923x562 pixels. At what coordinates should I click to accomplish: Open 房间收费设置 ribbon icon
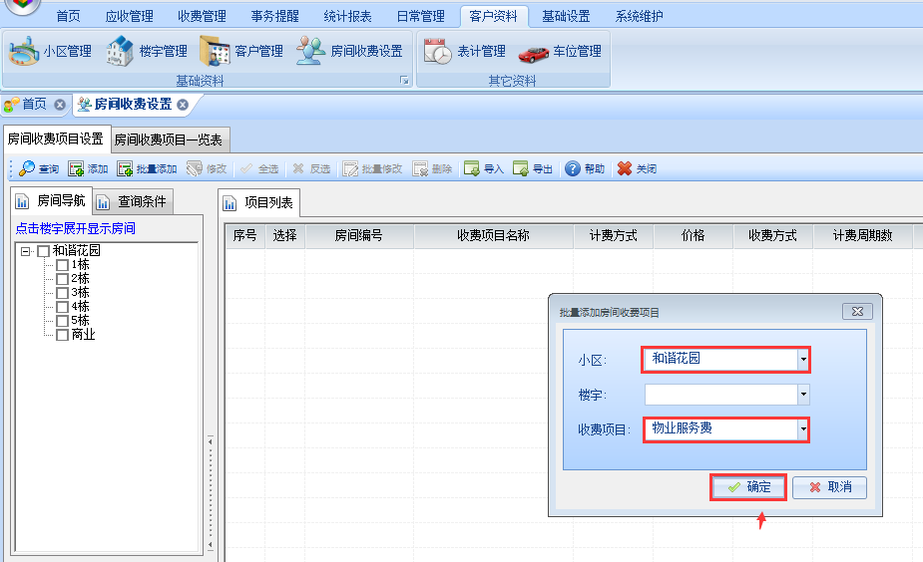(x=310, y=51)
